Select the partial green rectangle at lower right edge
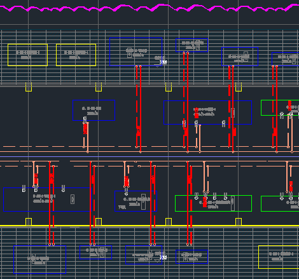Image resolution: width=299 pixels, height=279 pixels. click(280, 203)
